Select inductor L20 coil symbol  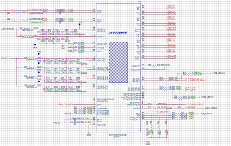pyautogui.click(x=31, y=86)
